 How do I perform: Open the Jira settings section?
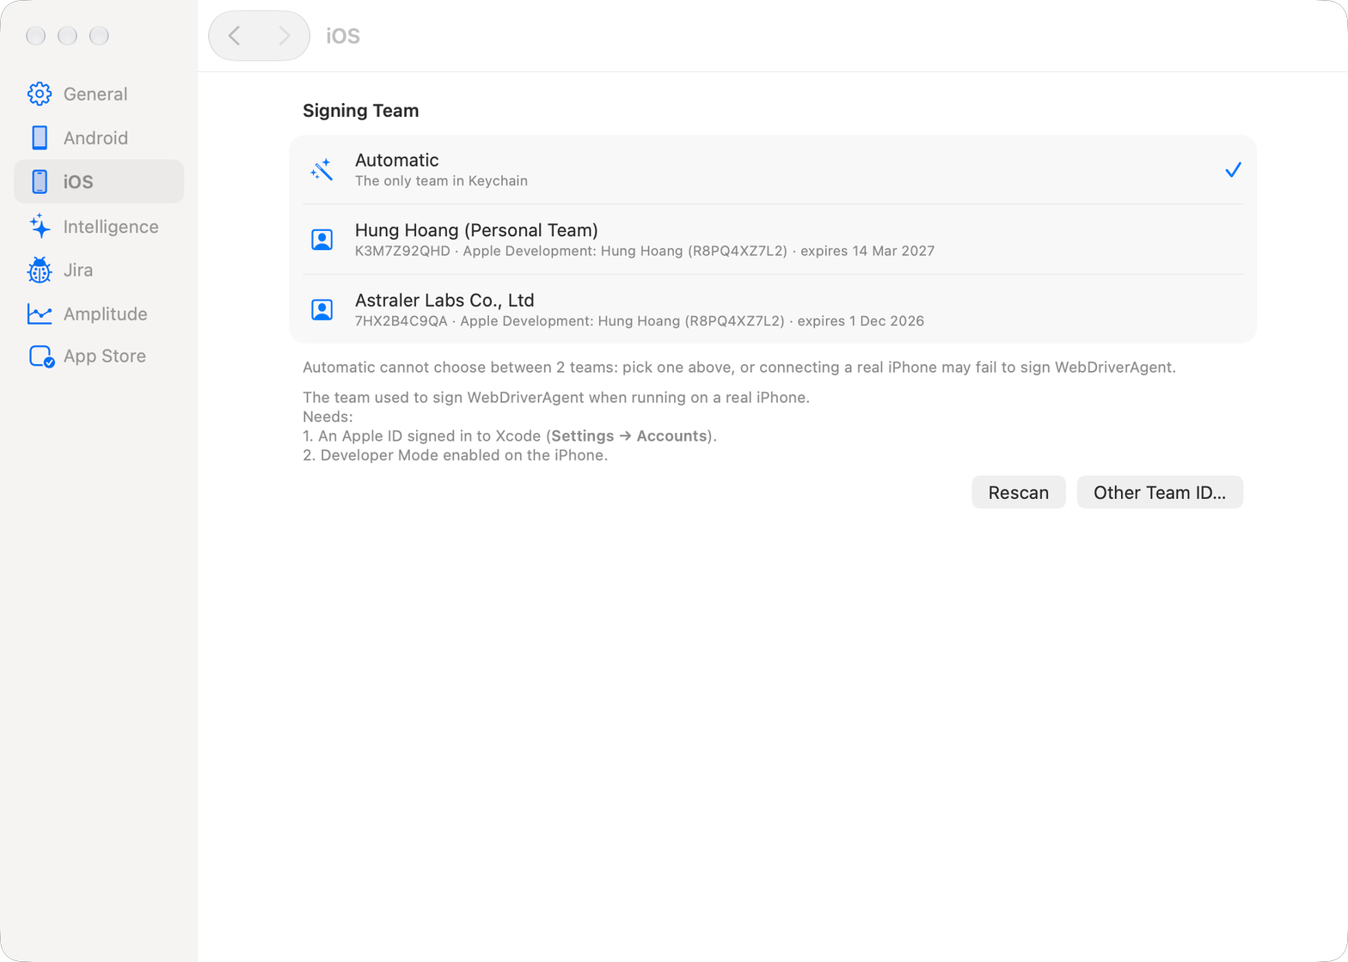99,270
